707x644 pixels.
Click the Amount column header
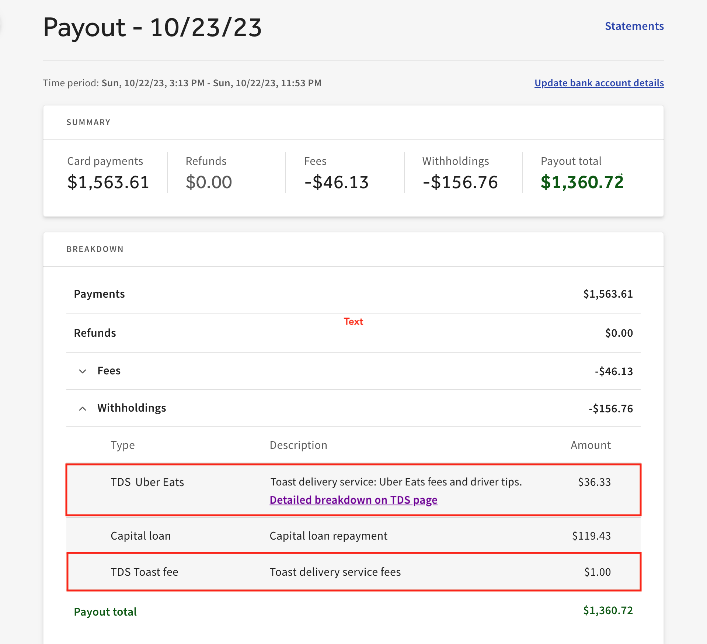pos(591,445)
